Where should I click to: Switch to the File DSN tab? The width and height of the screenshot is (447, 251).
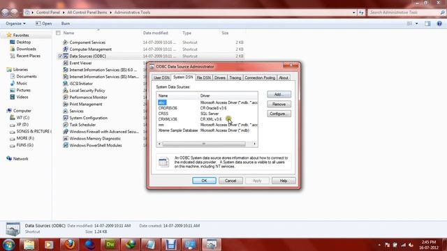pyautogui.click(x=203, y=77)
